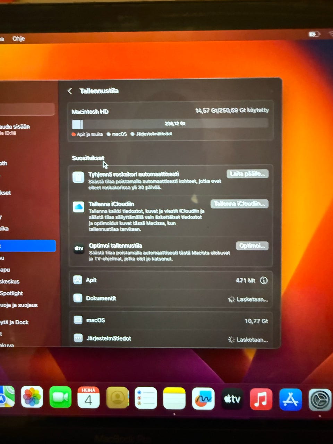Launch FaceTime from the Dock
Viewport: 333px width, 444px height.
click(60, 397)
